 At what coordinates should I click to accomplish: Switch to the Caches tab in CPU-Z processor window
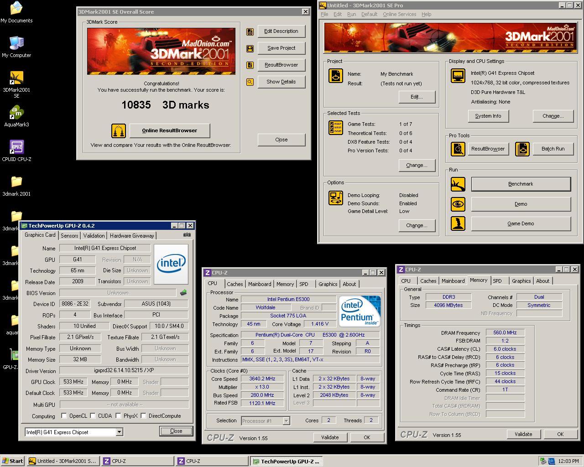tap(235, 284)
